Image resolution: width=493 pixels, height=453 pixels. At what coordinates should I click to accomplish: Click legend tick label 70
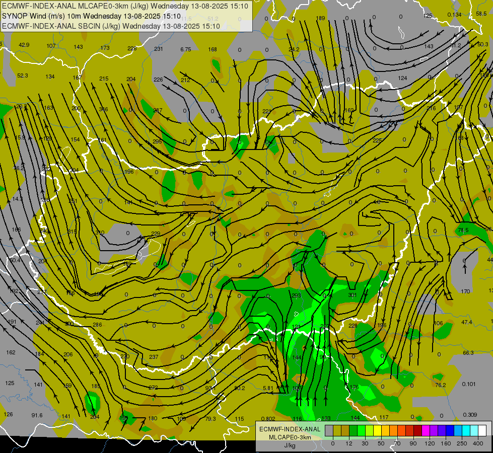click(397, 443)
